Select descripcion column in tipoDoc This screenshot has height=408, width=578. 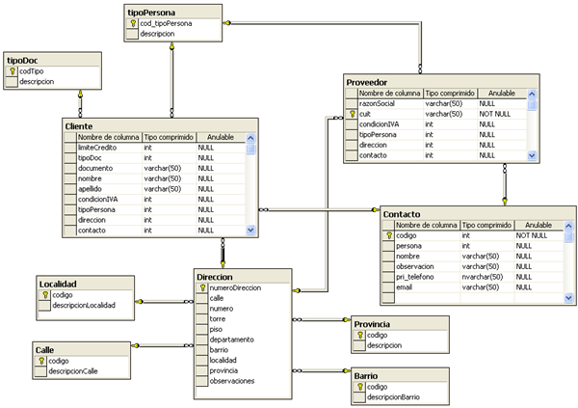coord(52,82)
